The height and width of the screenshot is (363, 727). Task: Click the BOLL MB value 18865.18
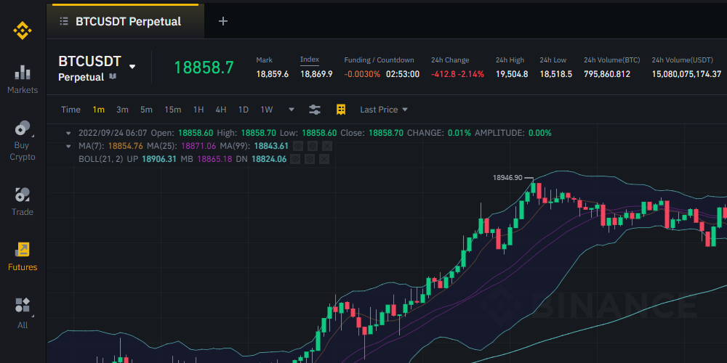pyautogui.click(x=214, y=159)
